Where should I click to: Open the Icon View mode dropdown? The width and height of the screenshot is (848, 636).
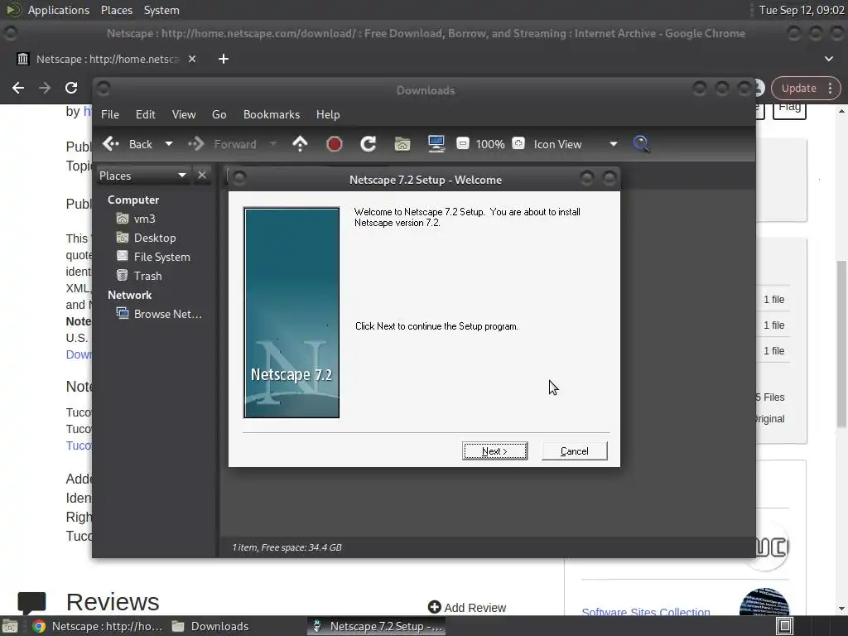(576, 144)
